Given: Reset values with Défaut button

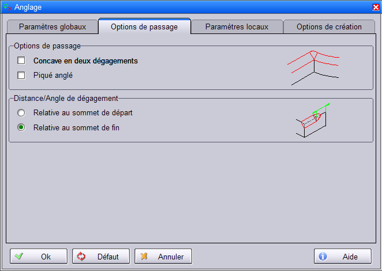Looking at the screenshot, I should point(101,257).
